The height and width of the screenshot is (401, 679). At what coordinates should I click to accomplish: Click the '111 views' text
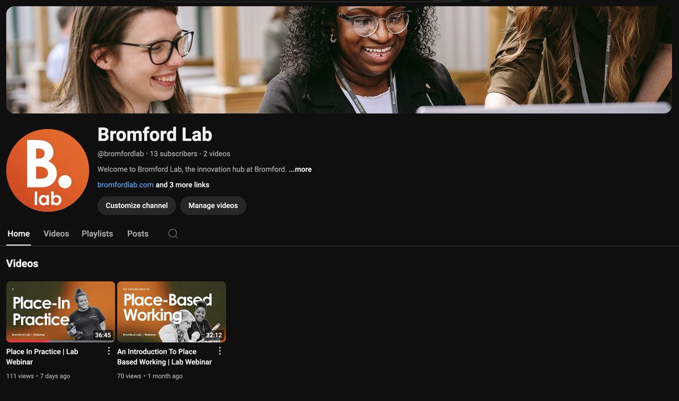click(x=20, y=376)
